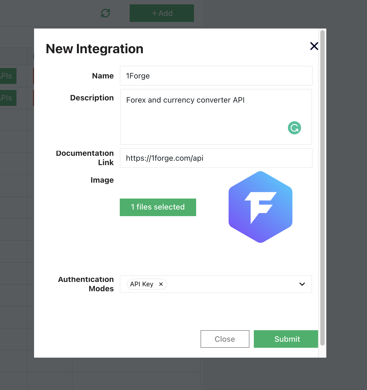
Task: Expand the Authentication Modes dropdown
Action: [302, 284]
